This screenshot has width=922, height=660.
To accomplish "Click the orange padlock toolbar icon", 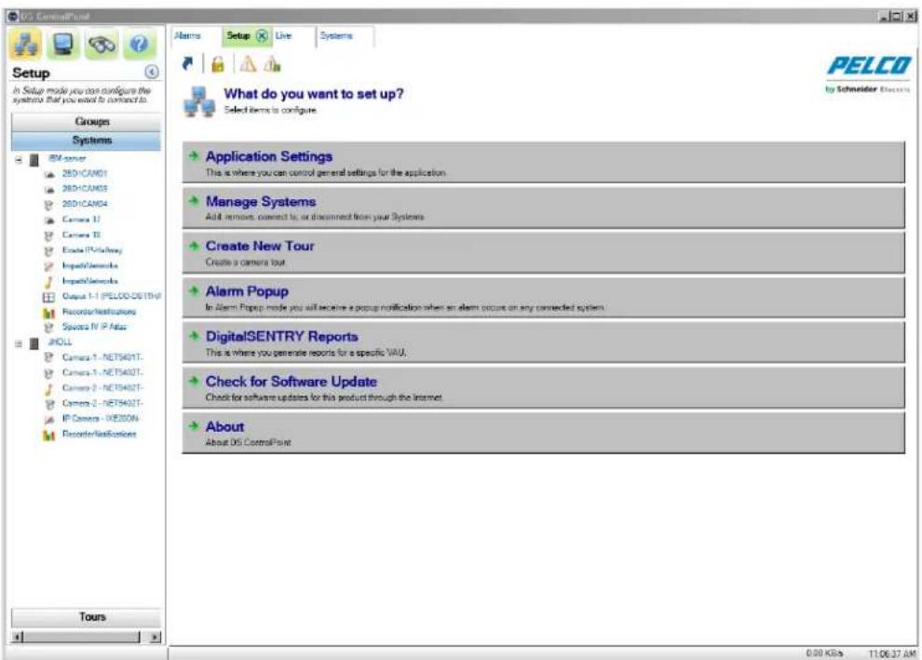I will (x=218, y=63).
